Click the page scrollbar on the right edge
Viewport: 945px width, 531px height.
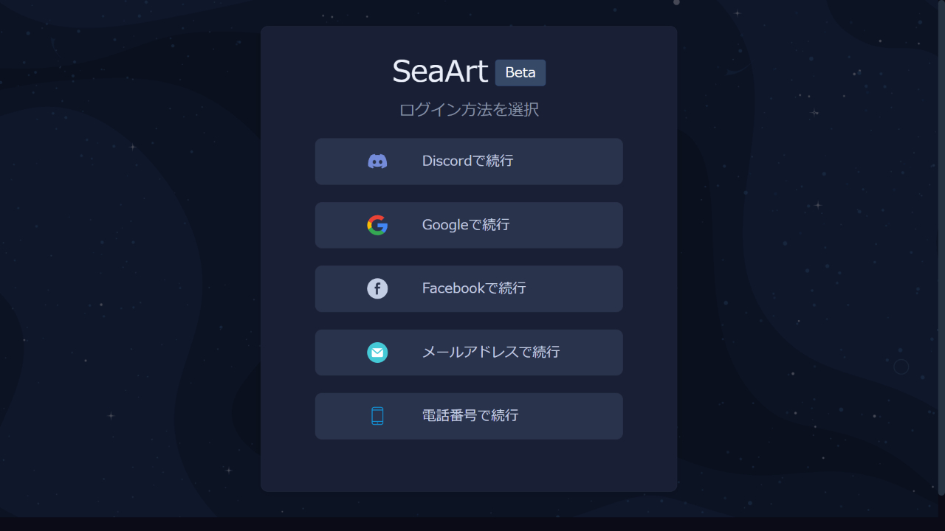[x=941, y=247]
